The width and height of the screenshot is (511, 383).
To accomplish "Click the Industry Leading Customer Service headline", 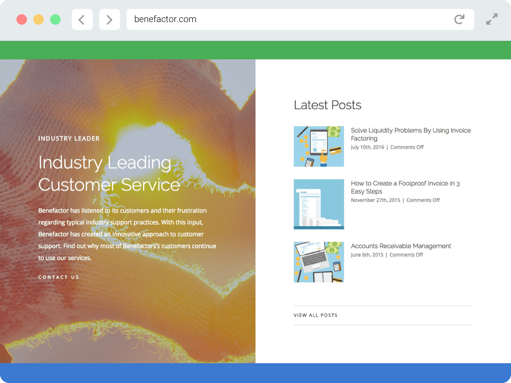I will tap(109, 174).
